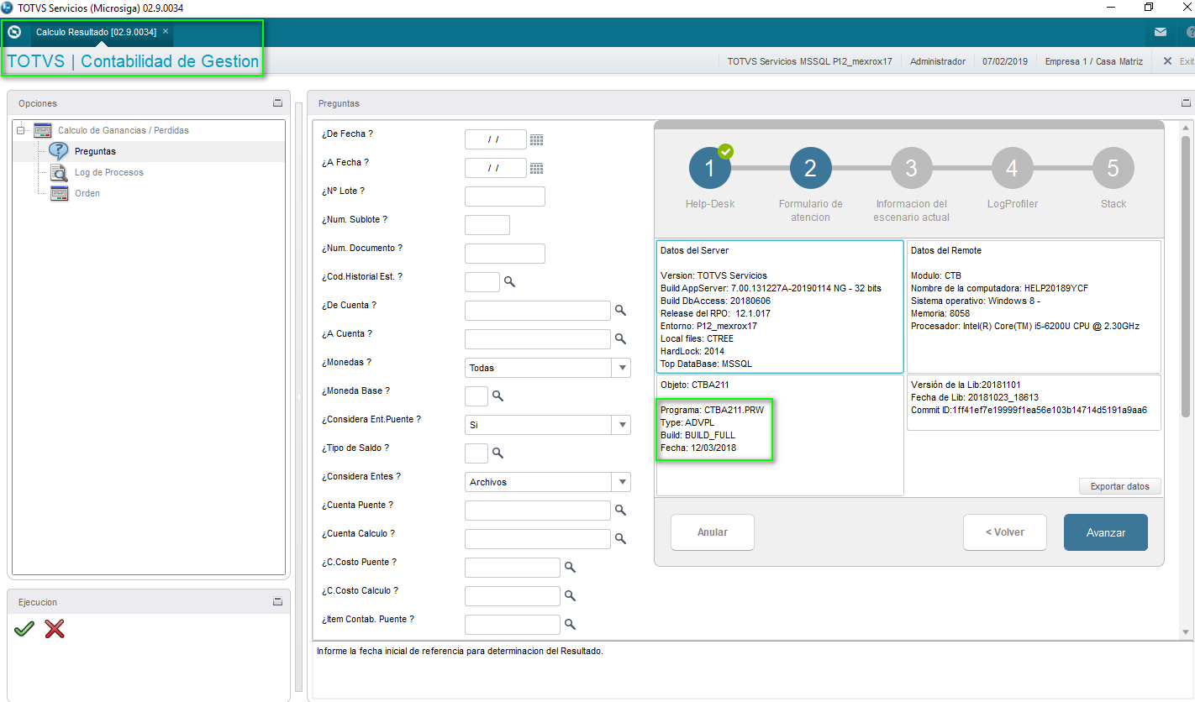Open calendar picker for De Fecha
Viewport: 1195px width, 702px height.
536,140
